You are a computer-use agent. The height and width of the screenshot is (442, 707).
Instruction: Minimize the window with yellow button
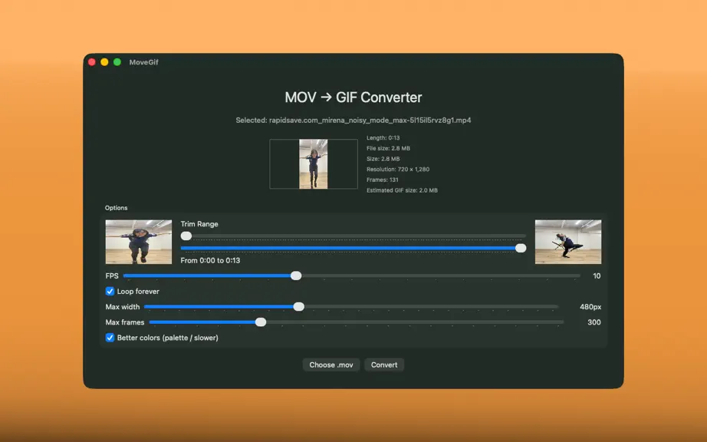tap(104, 62)
